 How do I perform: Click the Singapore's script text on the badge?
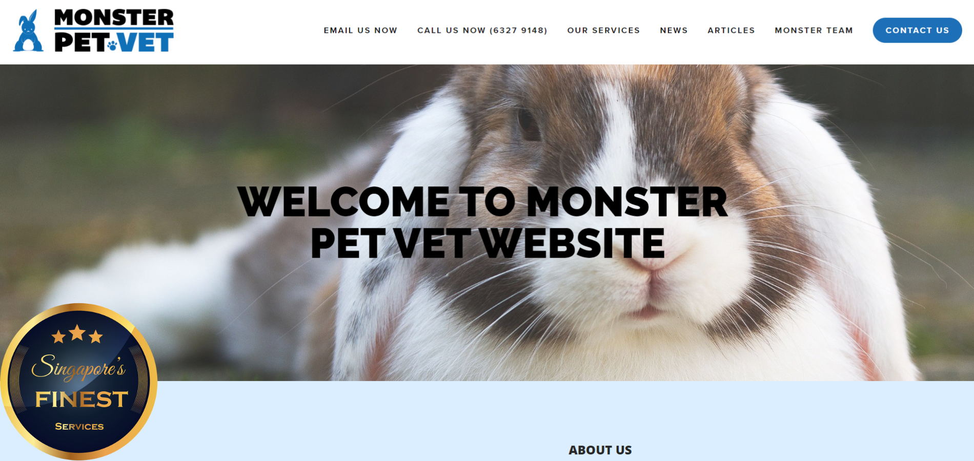(x=78, y=367)
